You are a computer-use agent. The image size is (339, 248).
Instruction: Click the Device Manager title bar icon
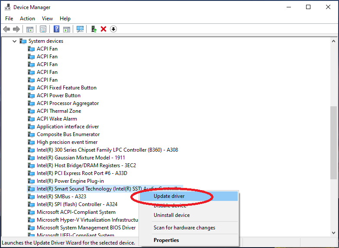pos(7,7)
